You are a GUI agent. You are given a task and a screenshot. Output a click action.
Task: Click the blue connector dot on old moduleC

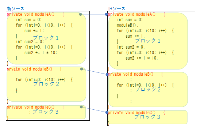(107, 112)
